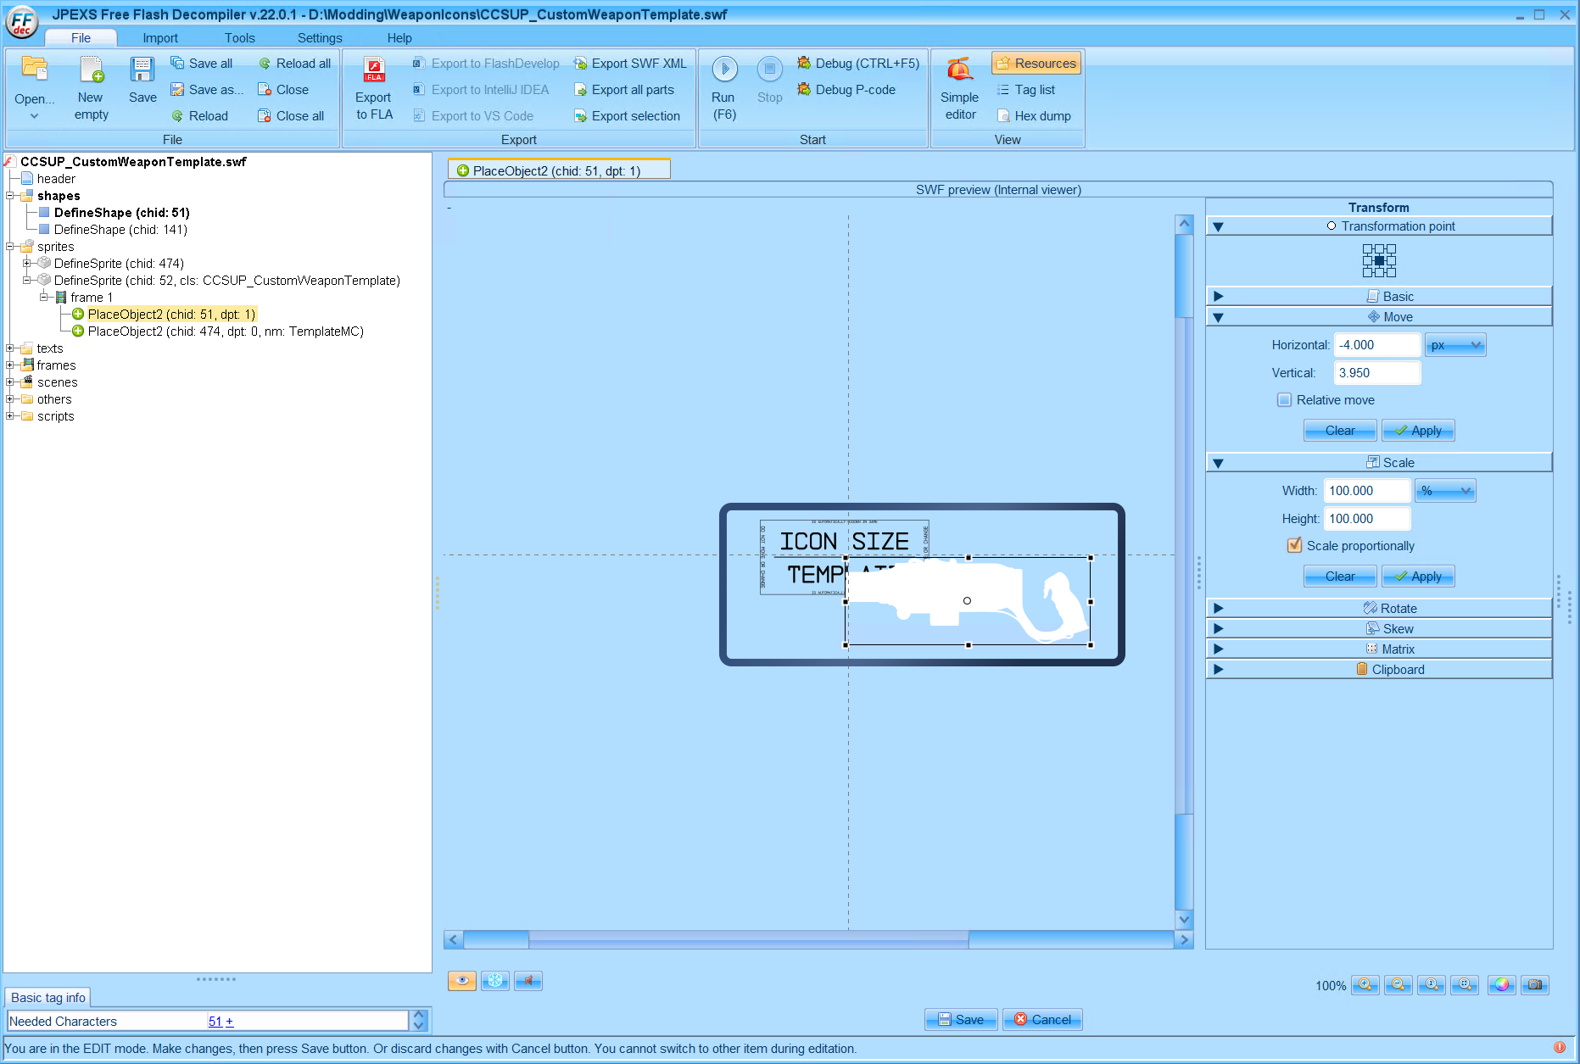Image resolution: width=1580 pixels, height=1064 pixels.
Task: Open the background color picker icon
Action: click(1501, 984)
